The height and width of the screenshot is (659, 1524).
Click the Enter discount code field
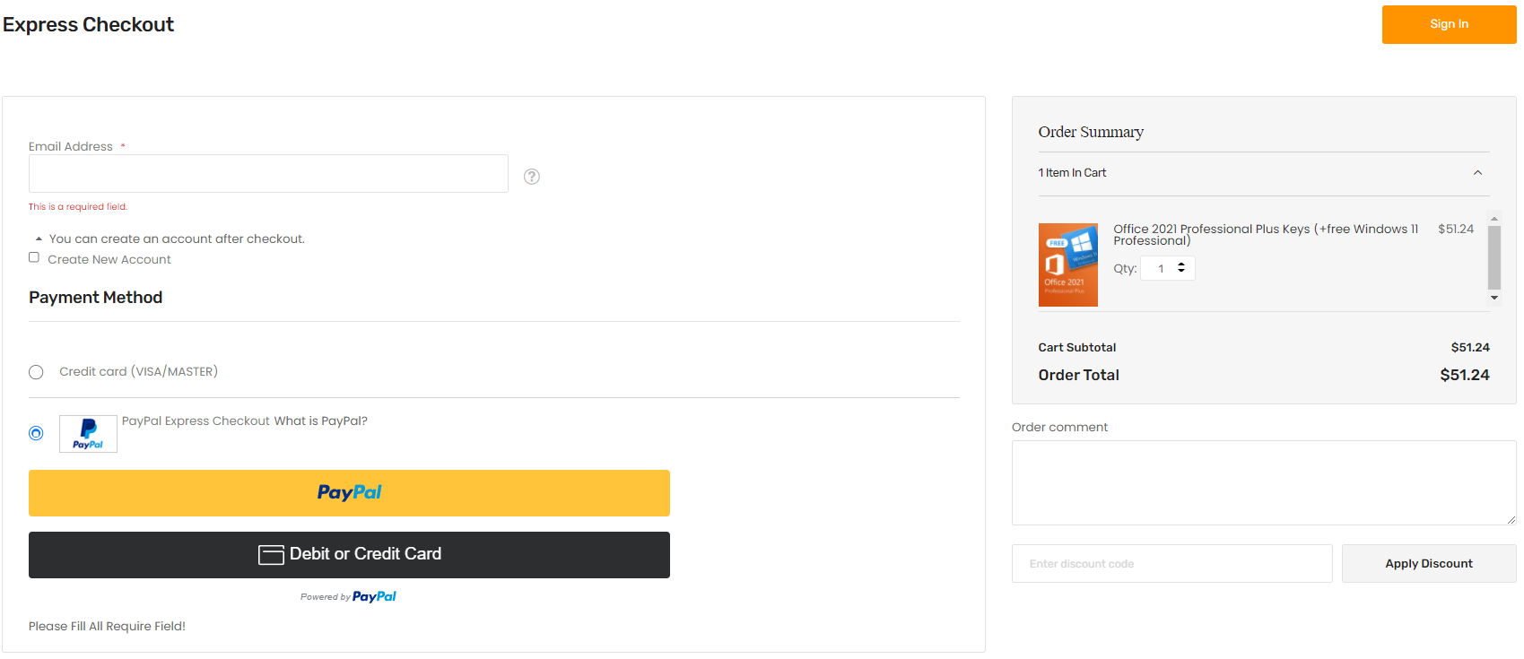pyautogui.click(x=1171, y=564)
